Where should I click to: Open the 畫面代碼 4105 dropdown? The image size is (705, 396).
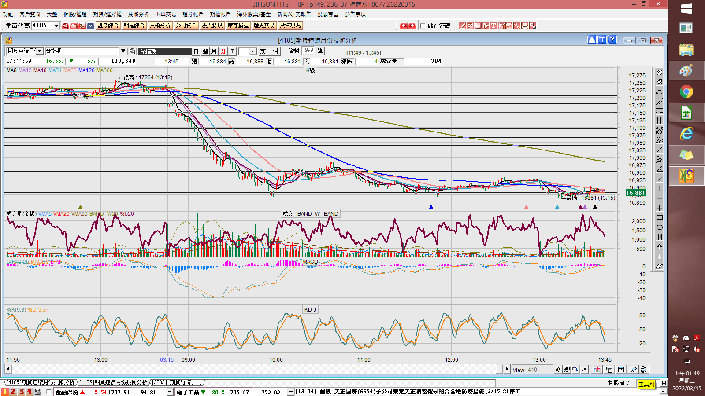pos(56,26)
